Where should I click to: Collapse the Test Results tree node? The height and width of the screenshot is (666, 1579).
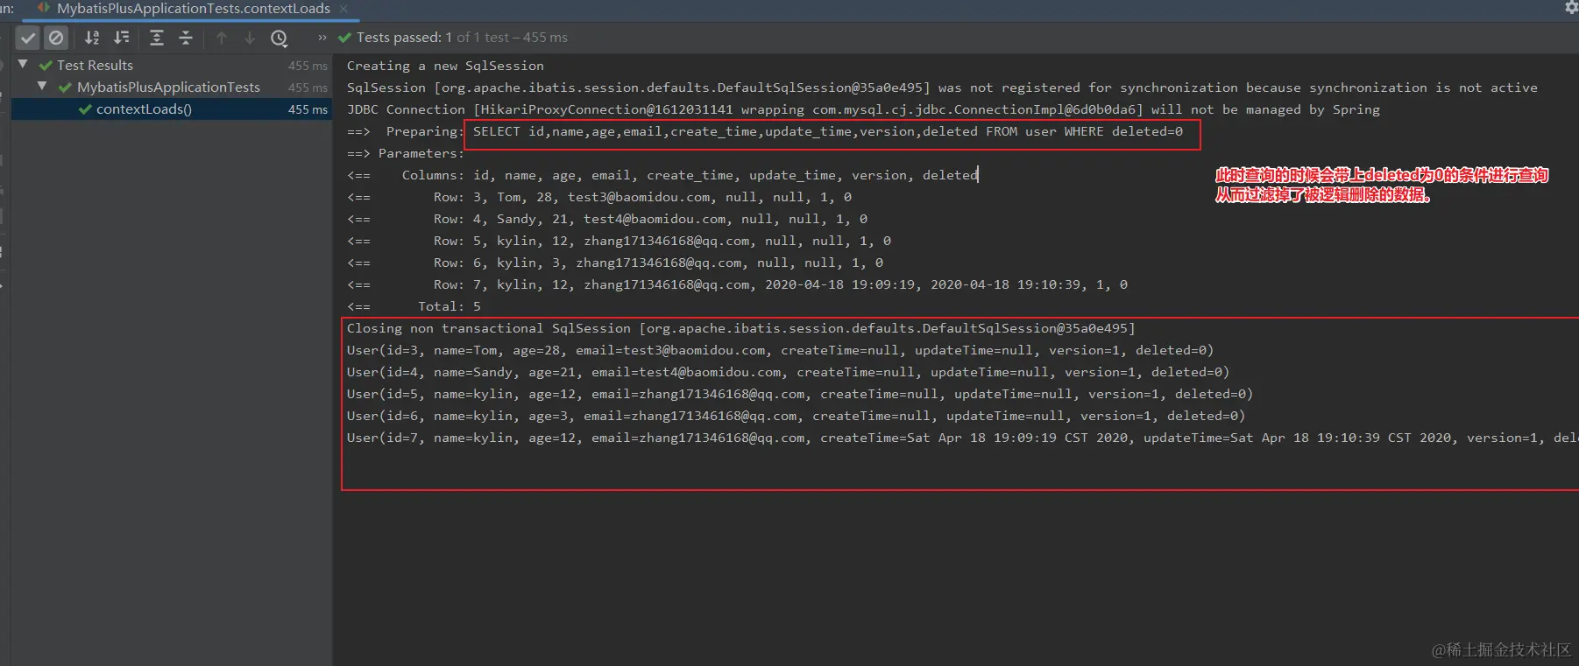click(x=23, y=64)
